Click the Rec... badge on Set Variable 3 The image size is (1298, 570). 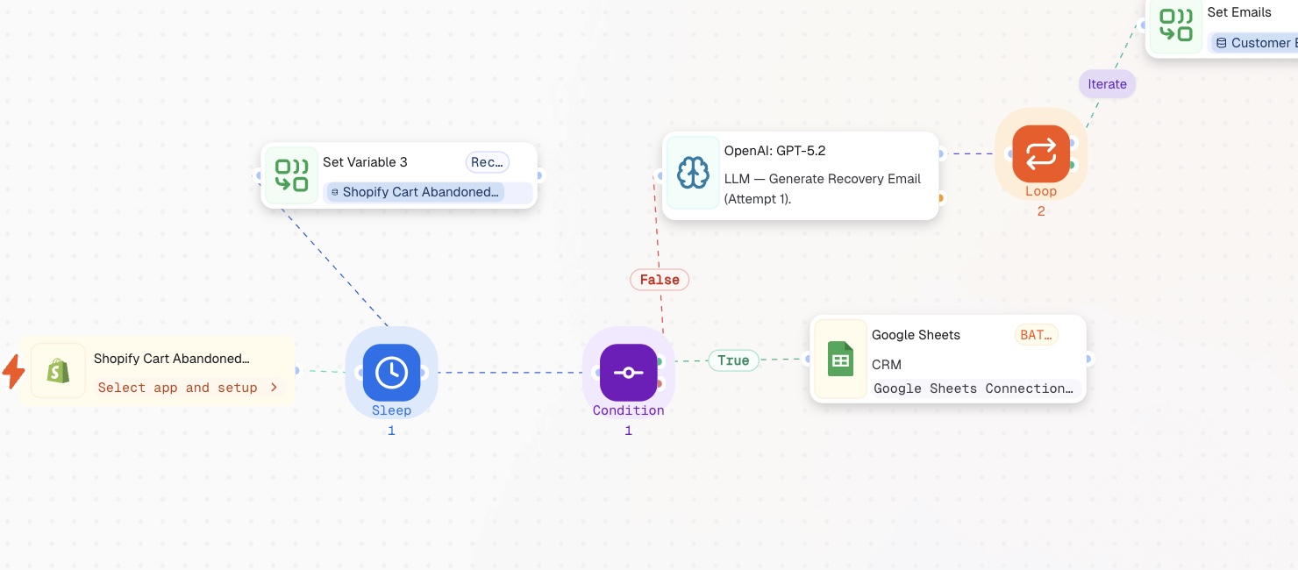(x=487, y=162)
